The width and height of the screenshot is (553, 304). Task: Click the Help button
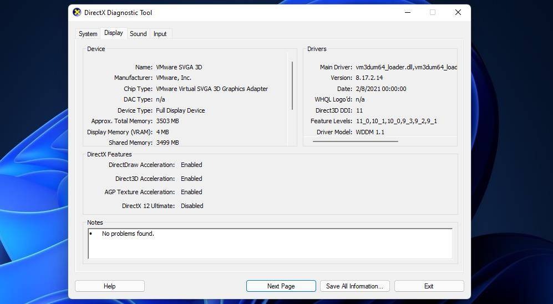click(x=110, y=286)
